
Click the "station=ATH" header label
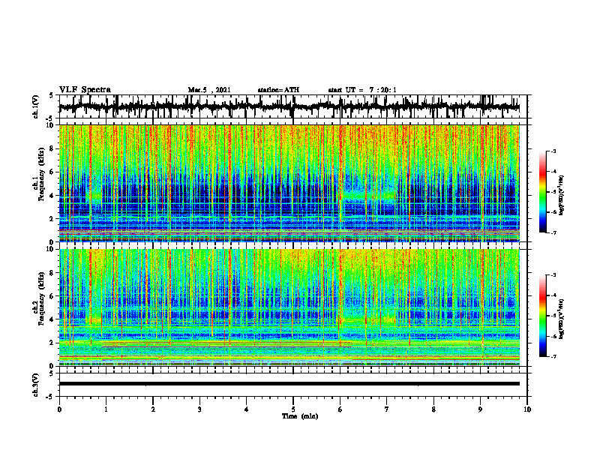278,90
